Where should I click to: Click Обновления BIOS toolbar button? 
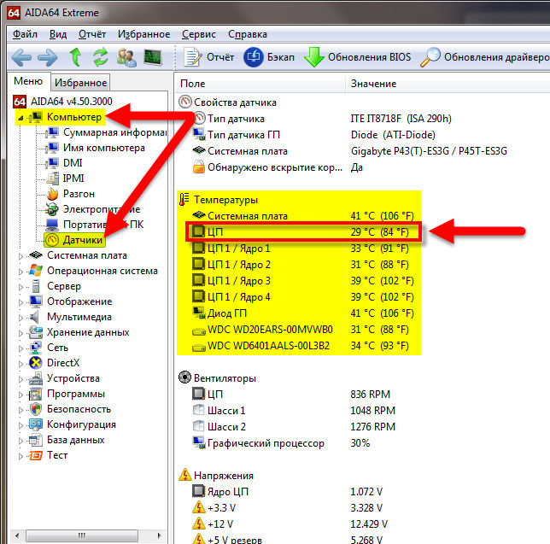coord(358,57)
